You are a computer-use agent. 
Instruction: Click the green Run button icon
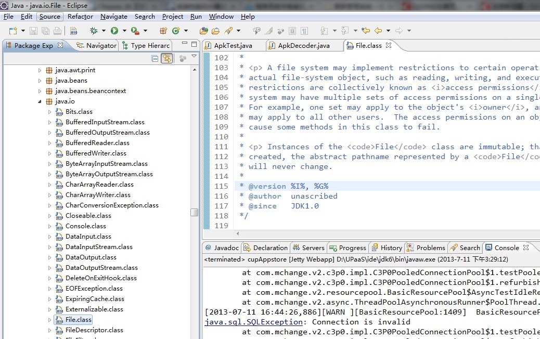[114, 31]
